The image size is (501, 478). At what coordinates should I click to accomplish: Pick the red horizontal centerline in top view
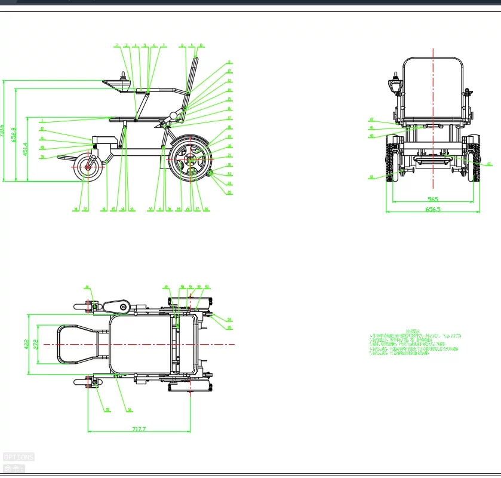coord(139,344)
